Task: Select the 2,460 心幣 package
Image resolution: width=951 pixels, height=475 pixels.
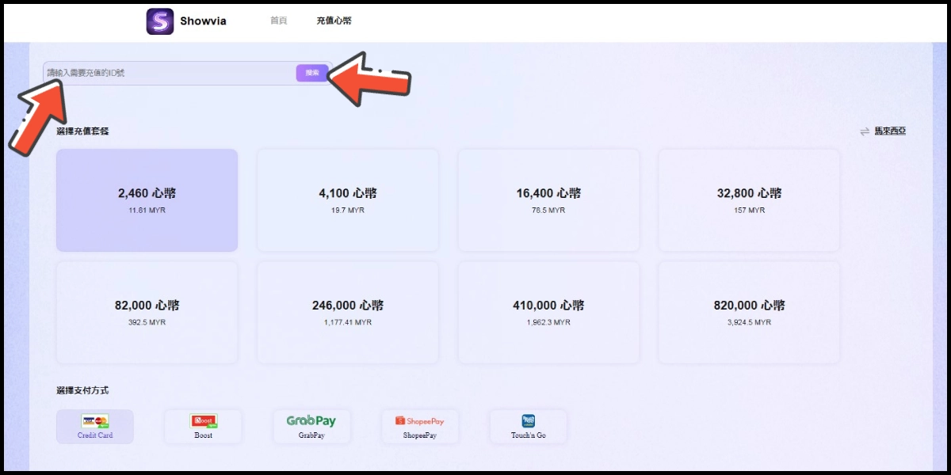Action: click(147, 200)
